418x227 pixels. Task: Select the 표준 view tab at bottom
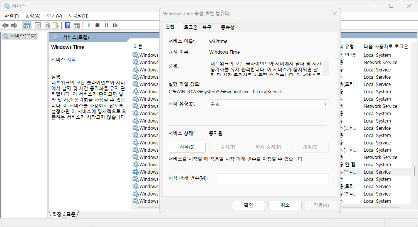[x=71, y=214]
